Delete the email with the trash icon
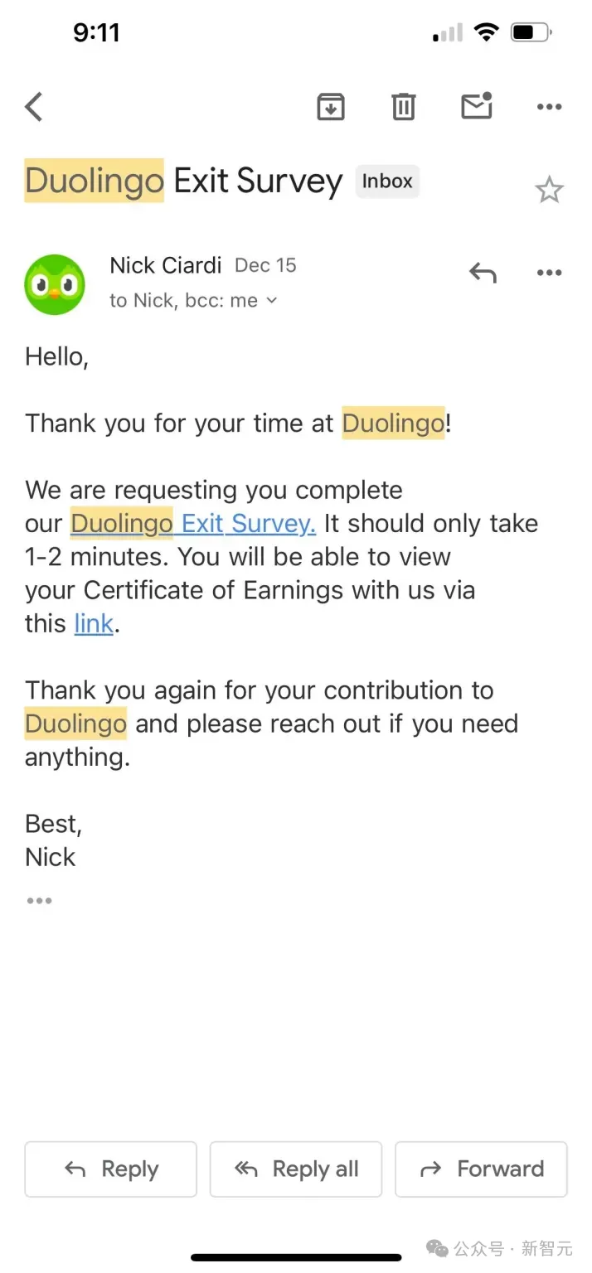The image size is (592, 1273). point(404,106)
